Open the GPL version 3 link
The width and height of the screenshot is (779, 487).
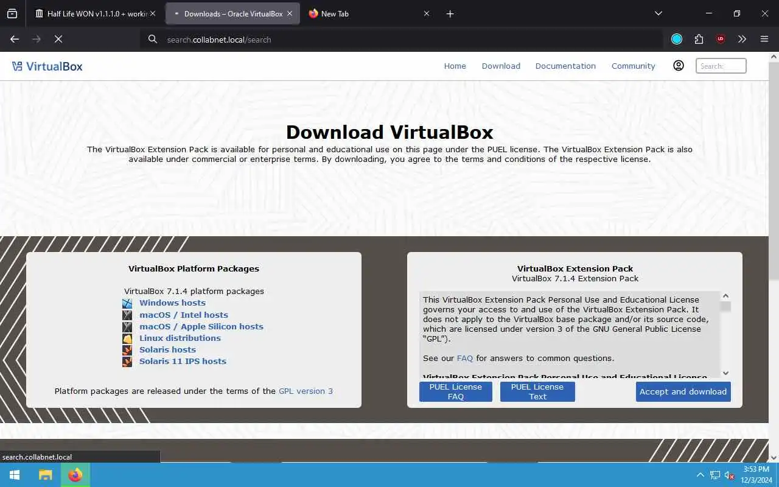306,391
